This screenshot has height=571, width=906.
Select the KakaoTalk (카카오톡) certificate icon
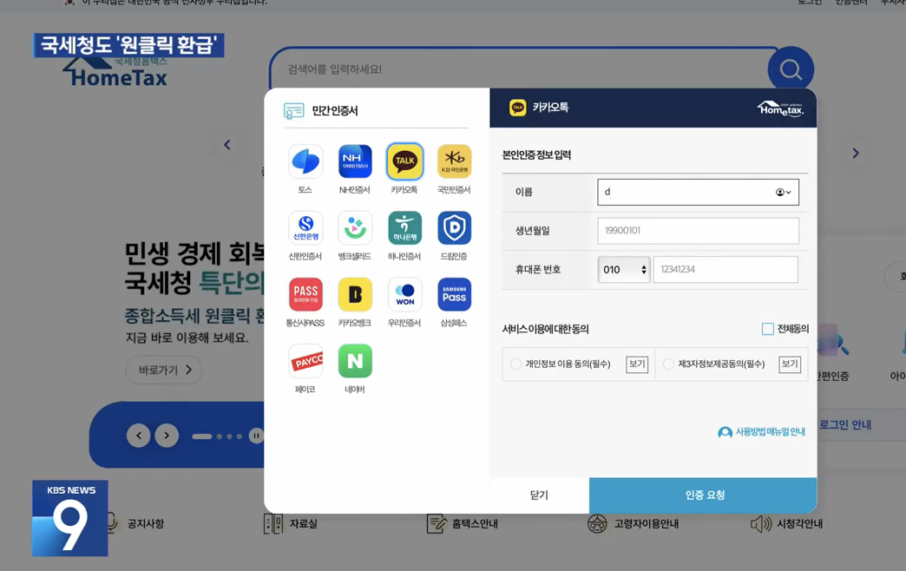404,161
